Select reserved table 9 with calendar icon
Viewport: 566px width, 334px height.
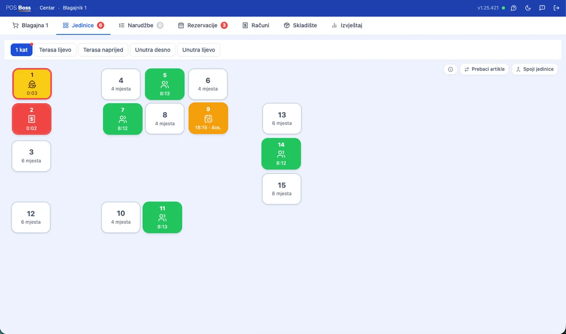208,118
